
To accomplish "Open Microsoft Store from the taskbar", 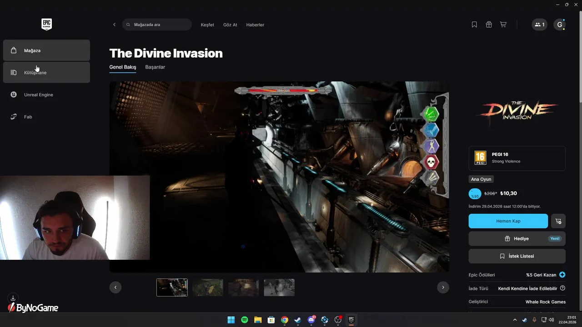I will pos(271,320).
